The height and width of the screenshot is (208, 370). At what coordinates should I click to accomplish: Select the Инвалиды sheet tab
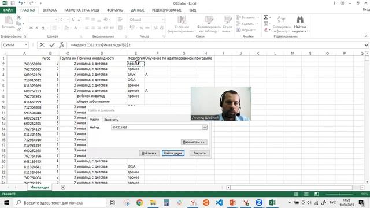(x=39, y=187)
